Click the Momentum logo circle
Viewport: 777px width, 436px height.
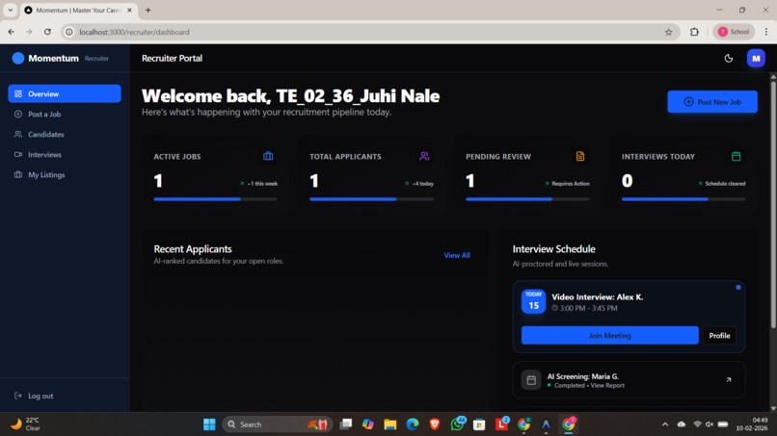click(x=18, y=59)
